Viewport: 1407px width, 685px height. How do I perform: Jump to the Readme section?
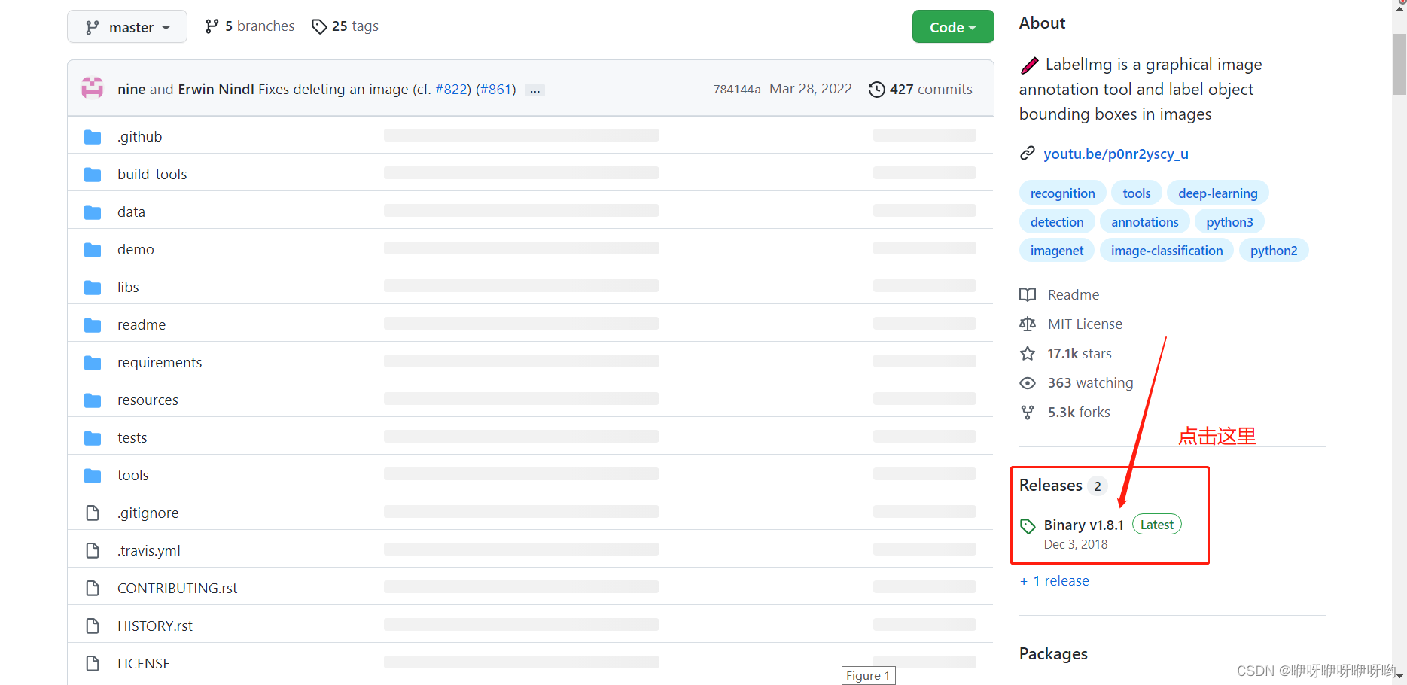coord(1060,294)
